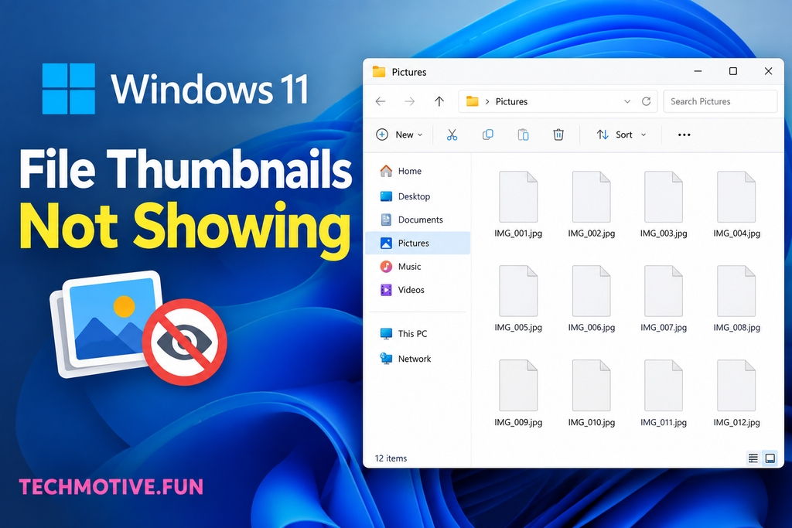
Task: Select file IMG_012.jpg
Action: (x=736, y=393)
